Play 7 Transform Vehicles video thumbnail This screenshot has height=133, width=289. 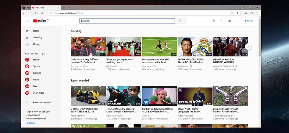[x=88, y=96]
